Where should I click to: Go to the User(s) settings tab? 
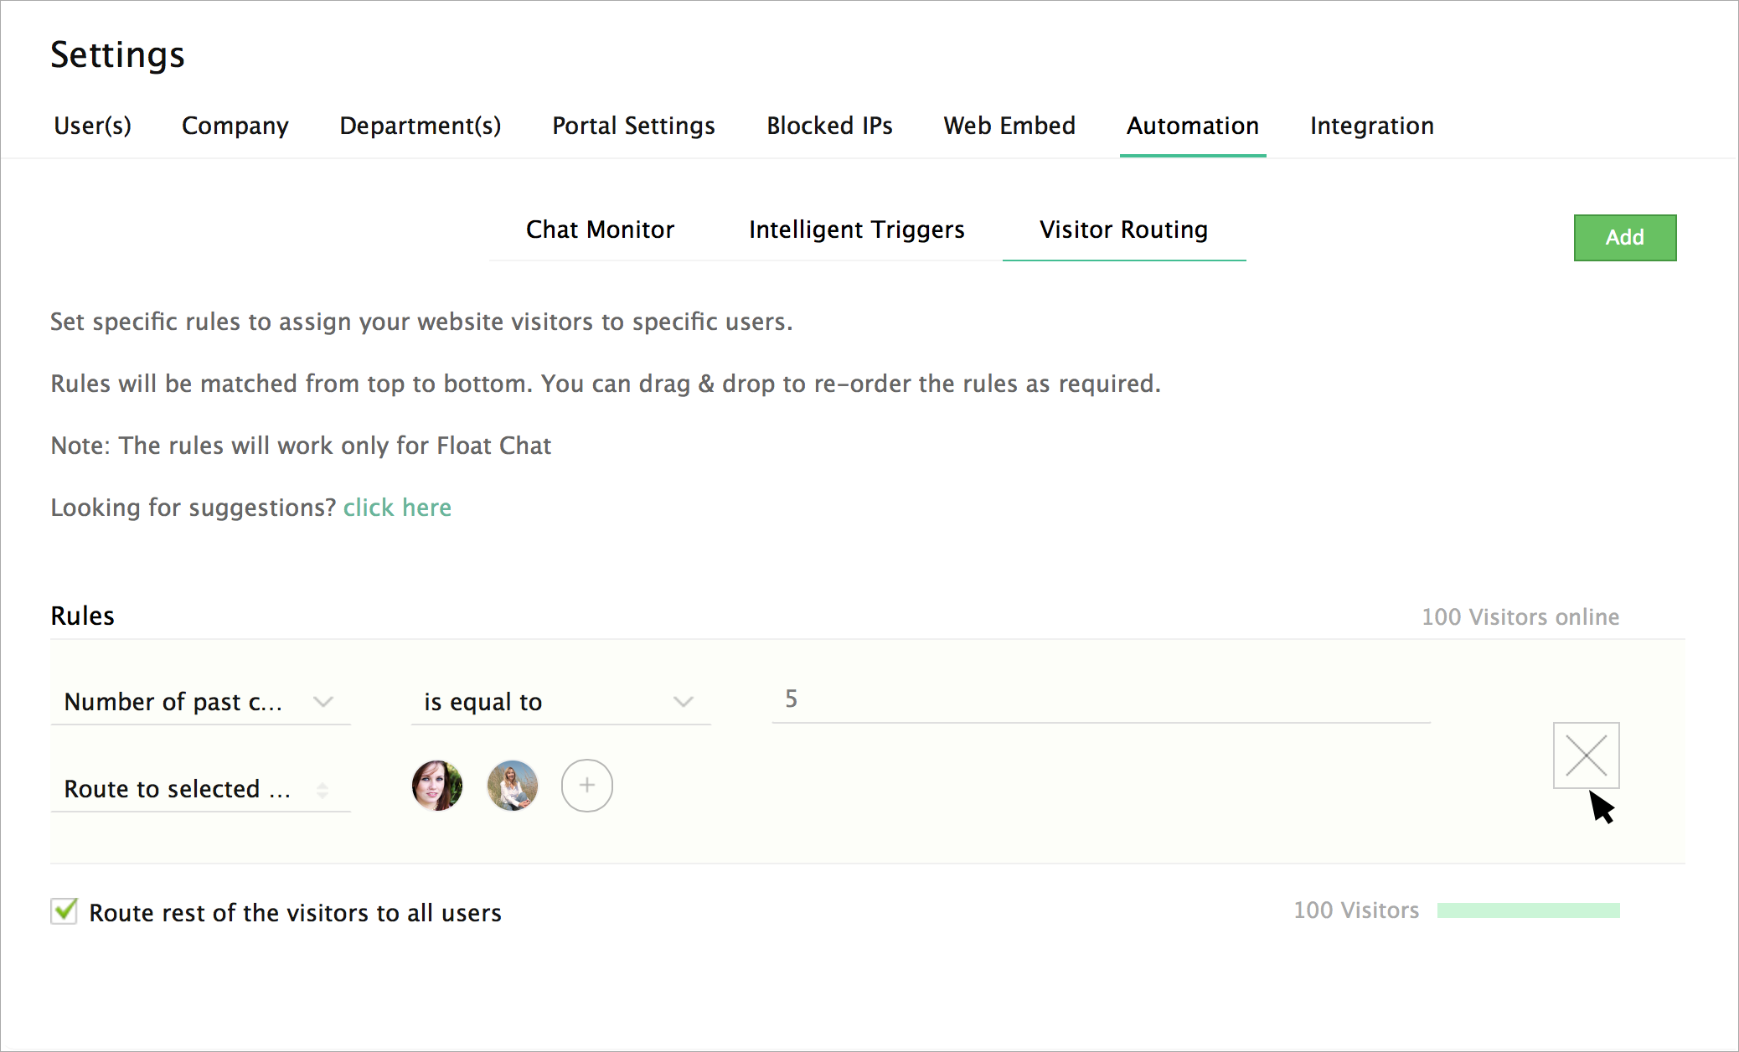92,126
